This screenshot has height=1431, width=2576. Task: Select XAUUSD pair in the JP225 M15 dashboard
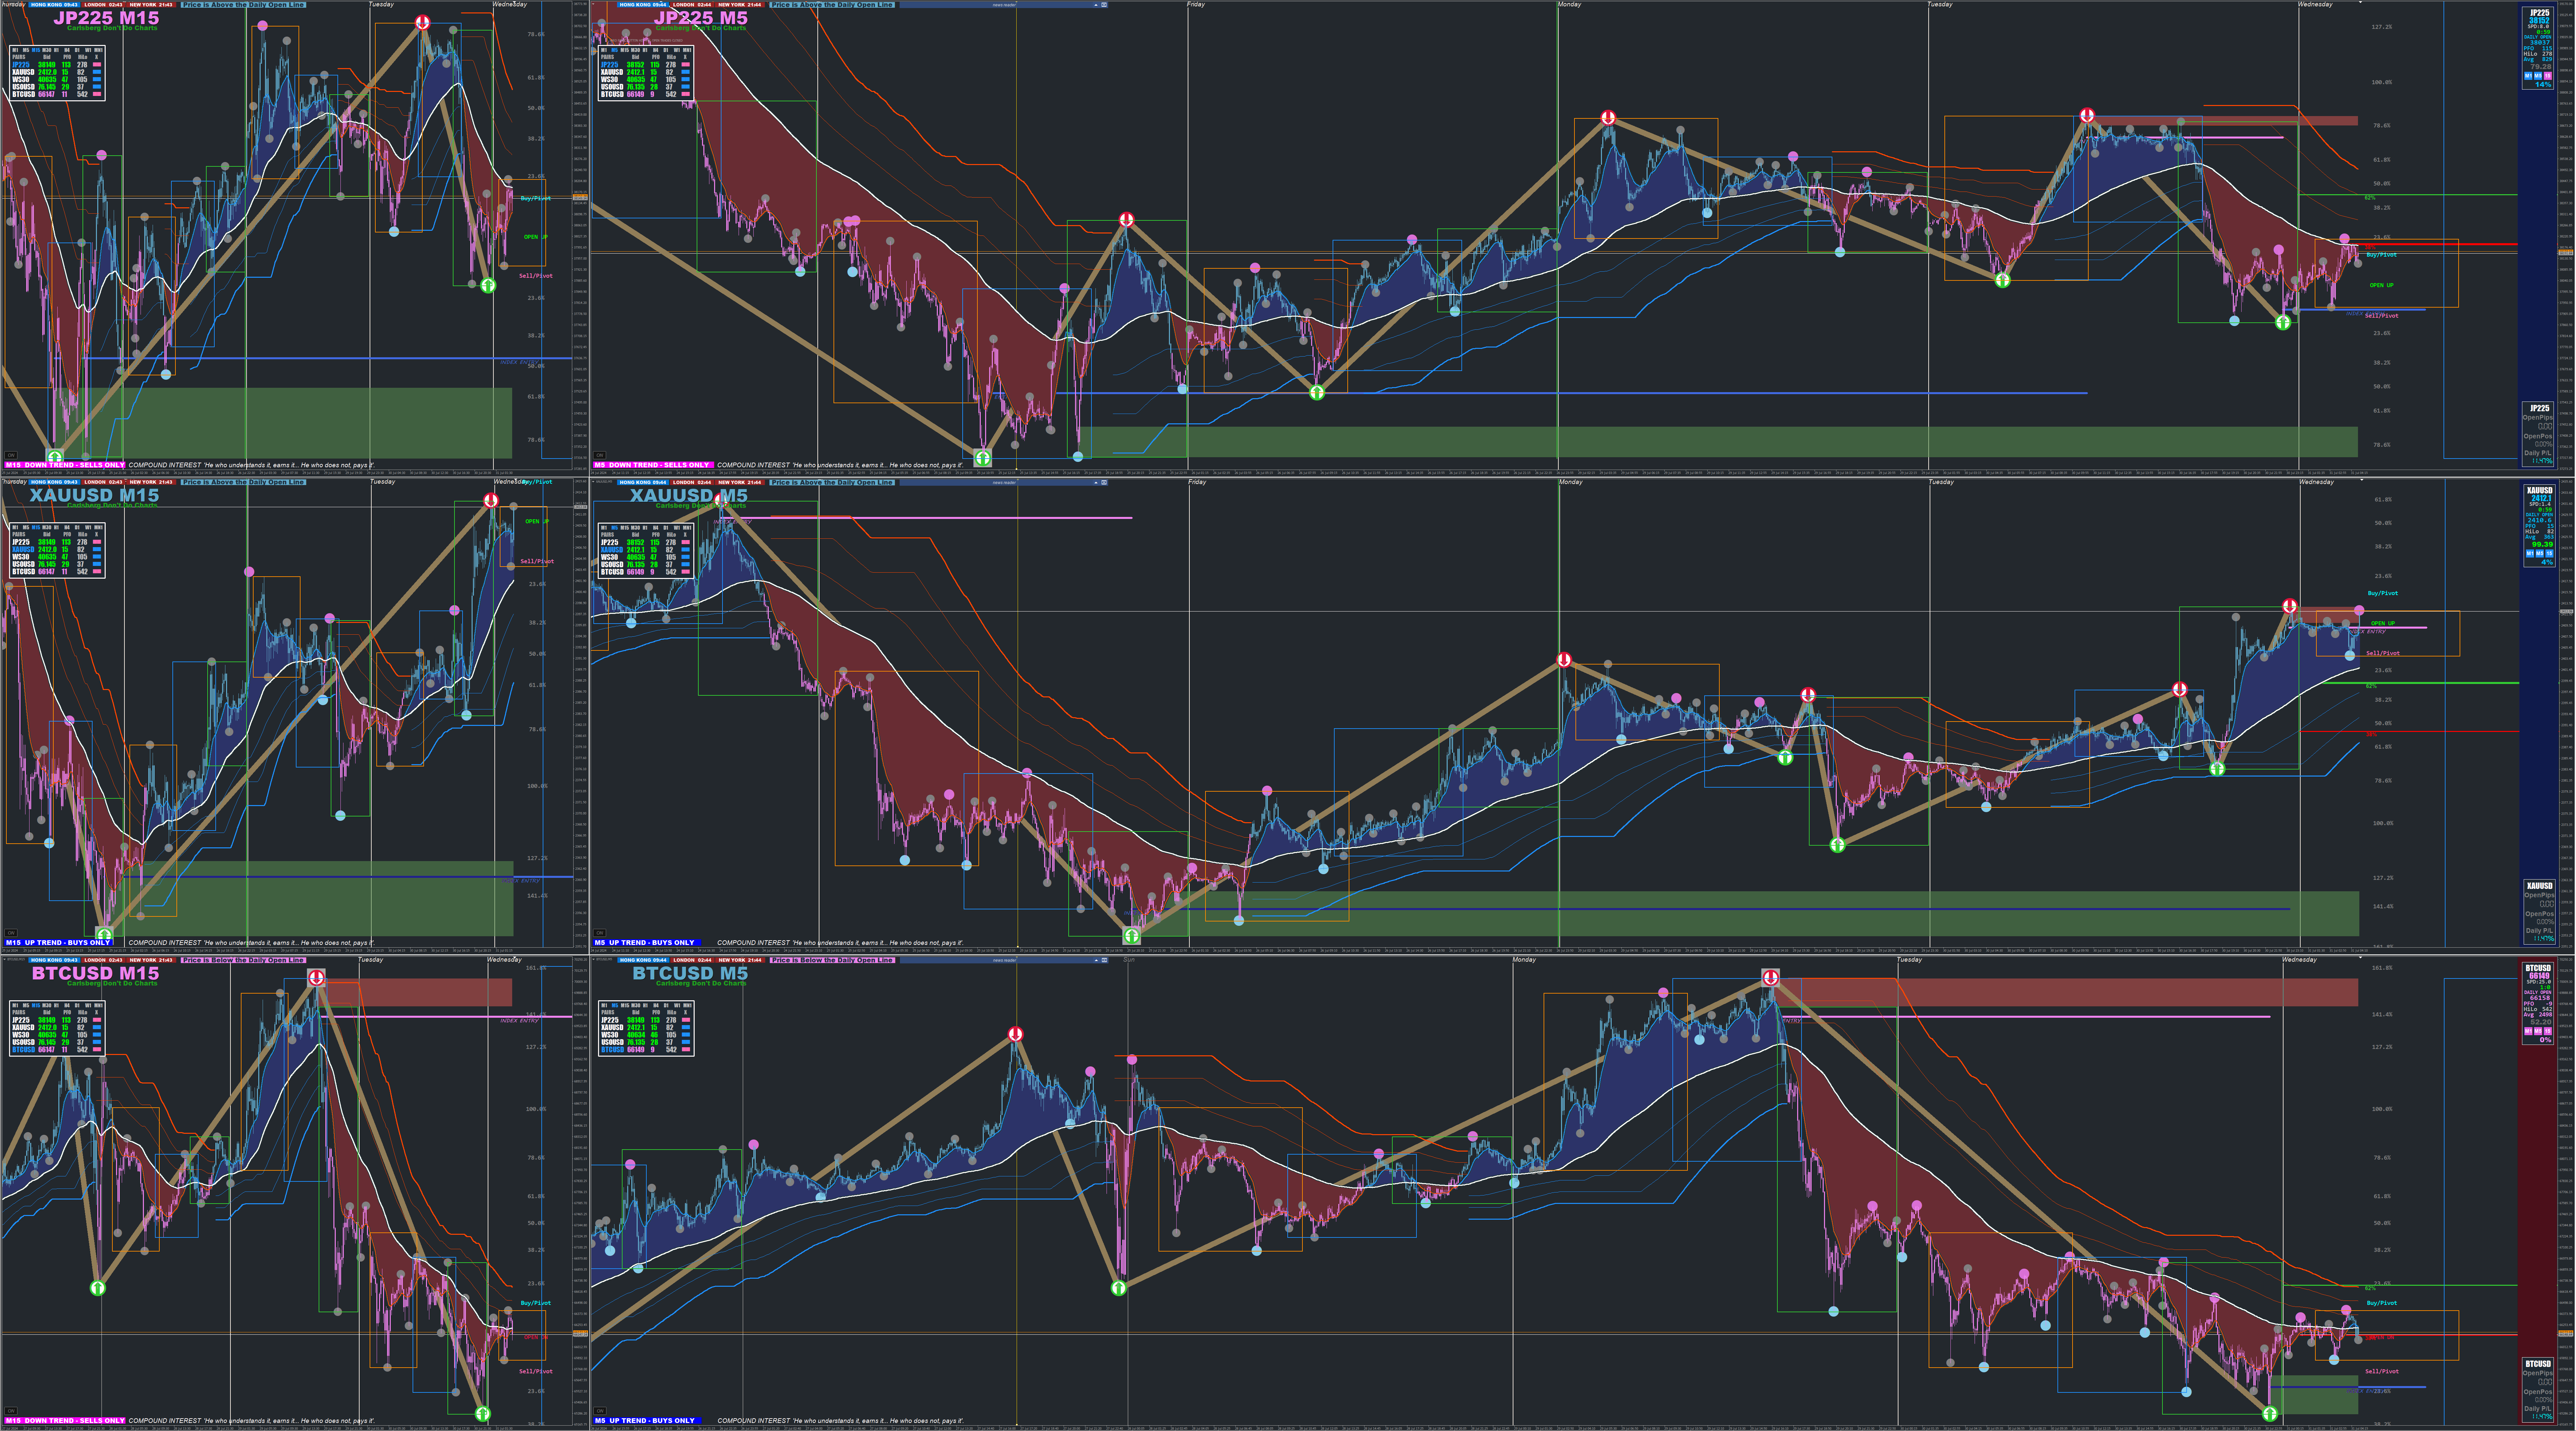tap(23, 72)
